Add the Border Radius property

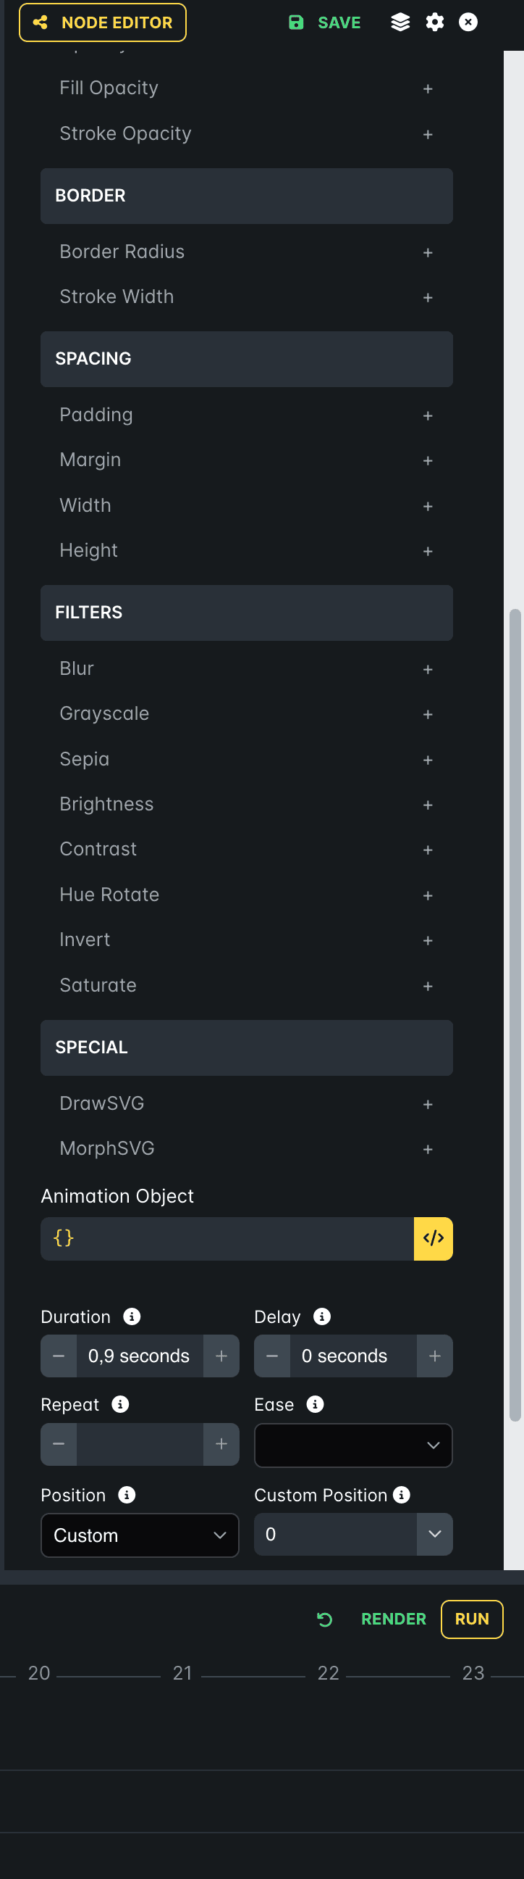428,252
